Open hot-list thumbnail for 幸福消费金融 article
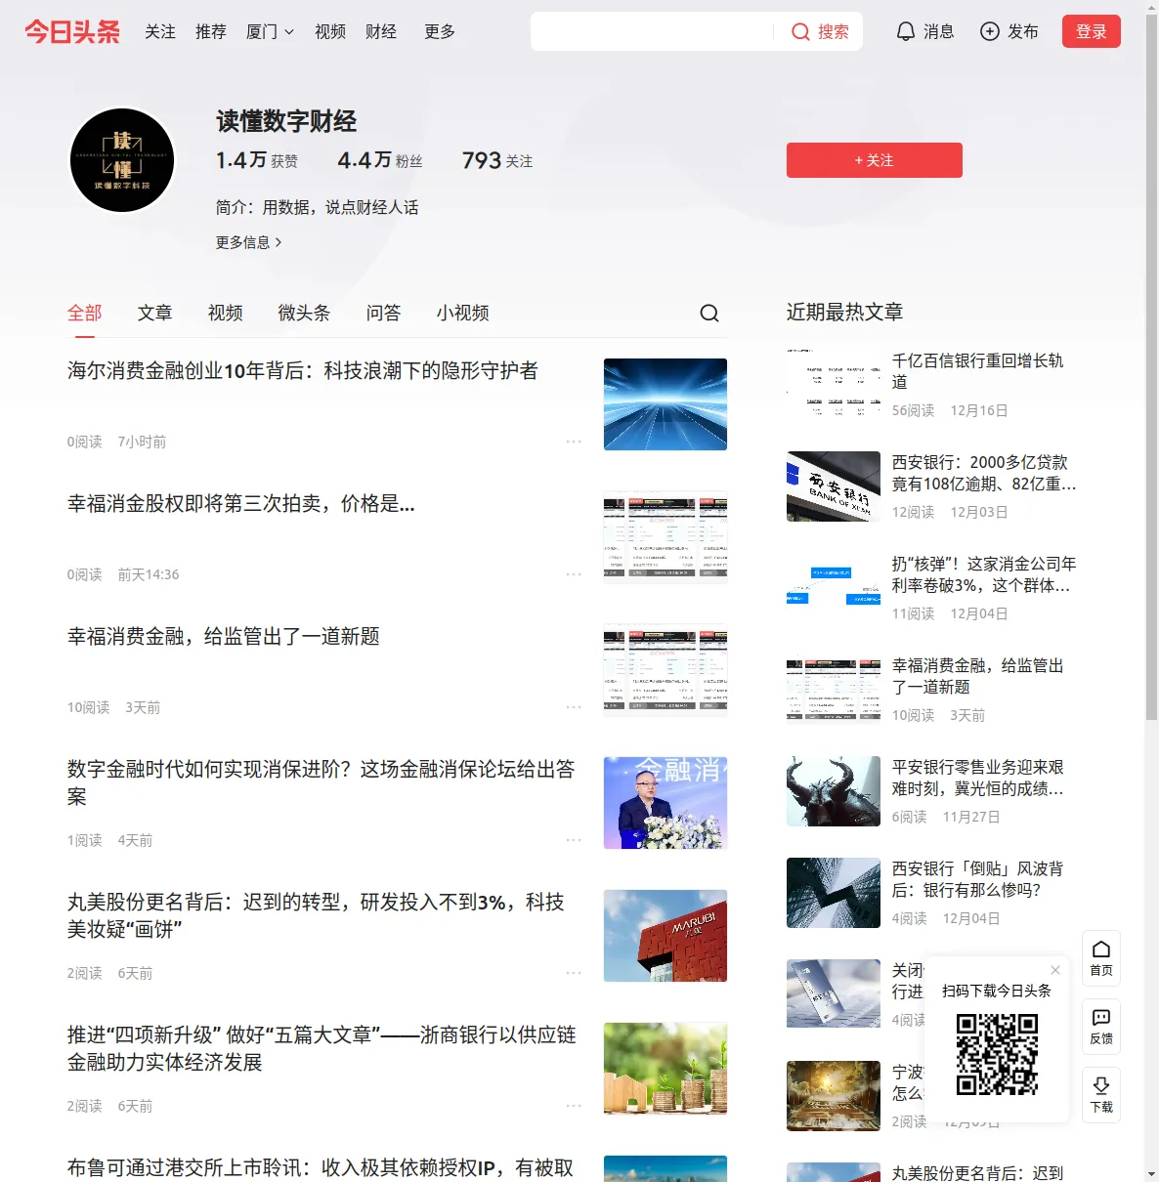 (x=834, y=690)
